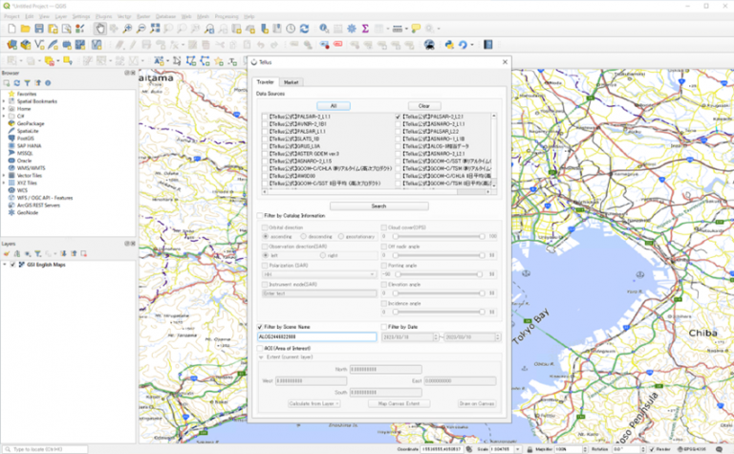Expand XYZ Tiles in Browser
Viewport: 734px width, 454px height.
(x=4, y=183)
